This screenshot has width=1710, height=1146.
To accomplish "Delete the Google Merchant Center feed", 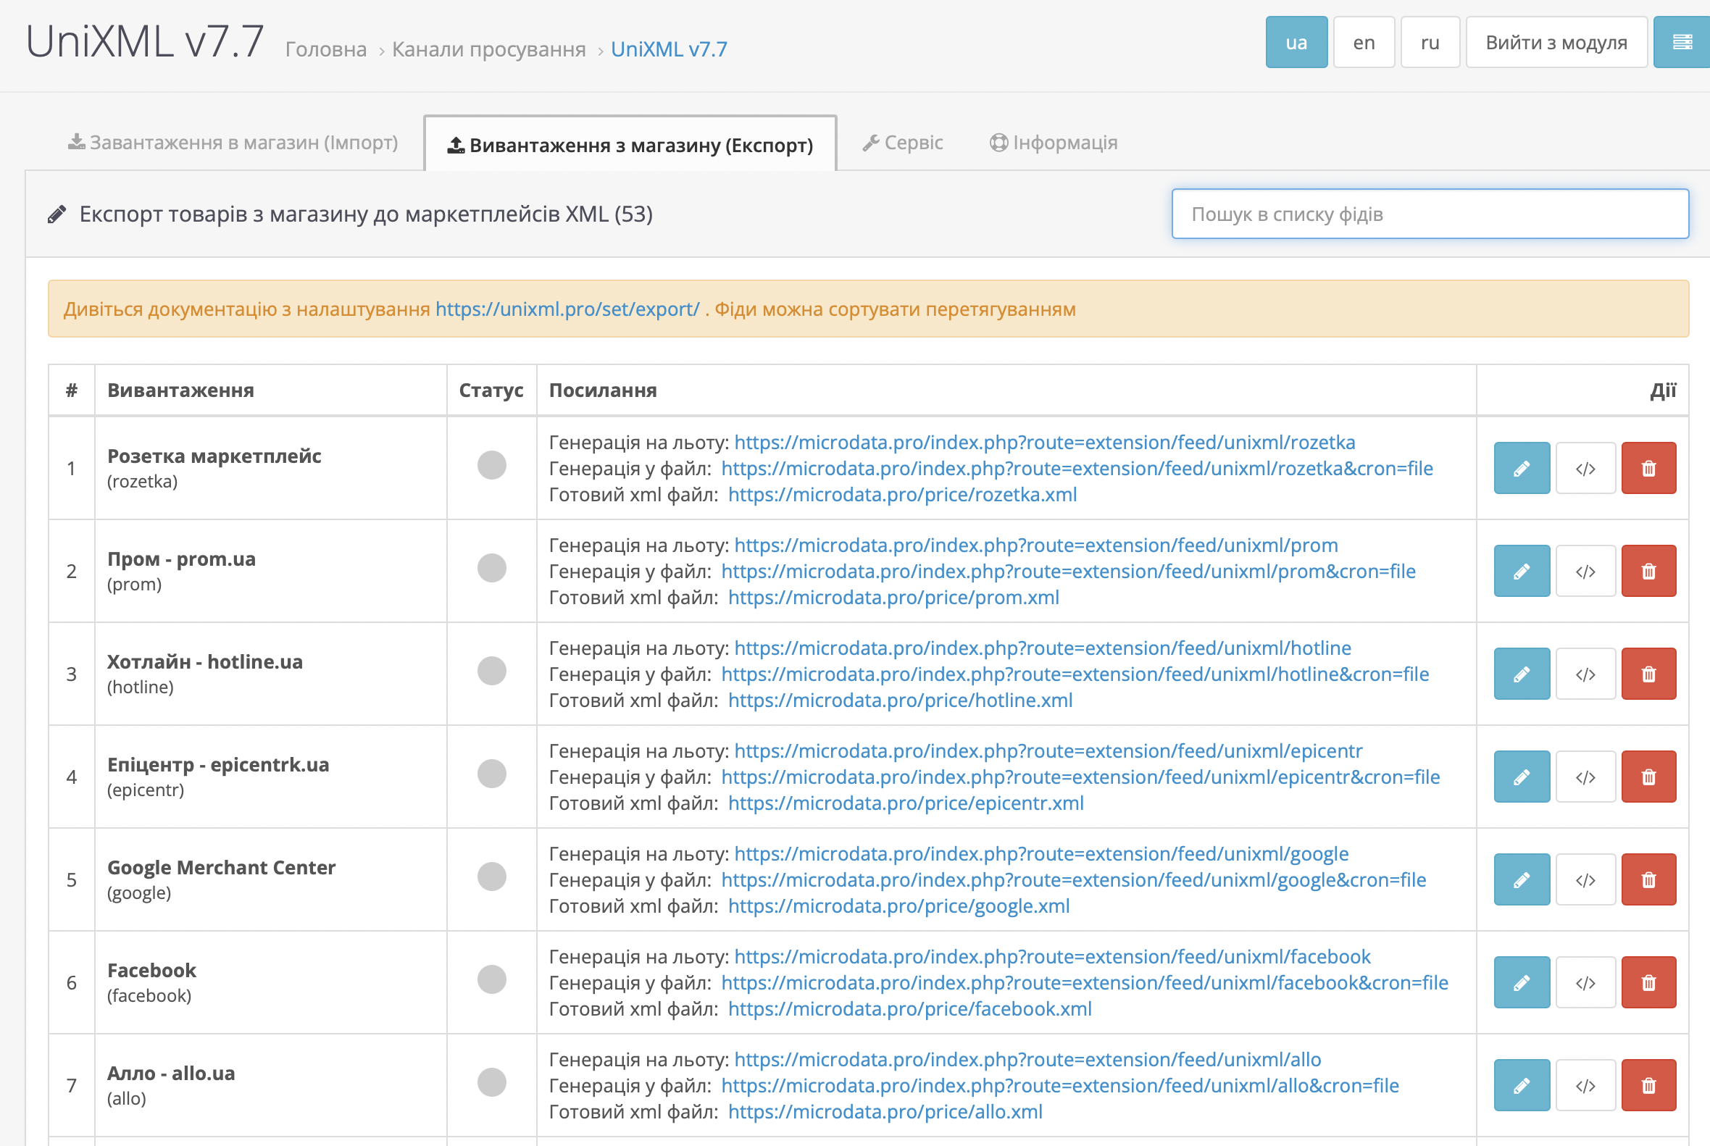I will click(x=1648, y=880).
